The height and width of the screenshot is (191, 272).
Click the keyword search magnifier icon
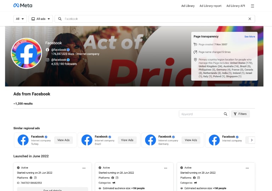click(x=225, y=114)
